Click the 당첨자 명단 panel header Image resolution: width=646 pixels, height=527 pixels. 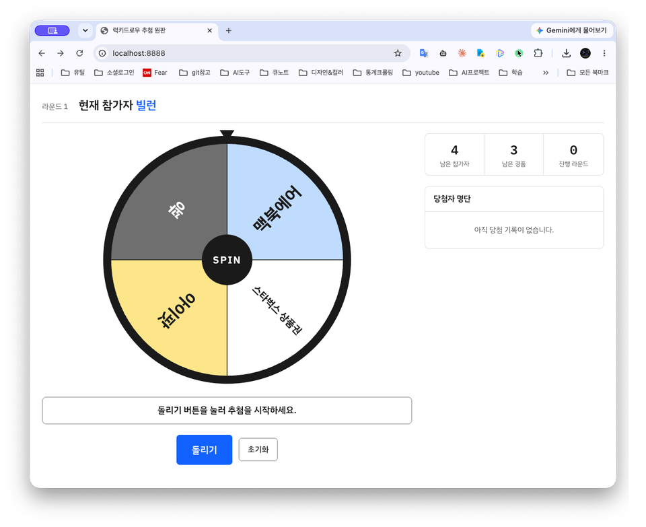pos(513,199)
